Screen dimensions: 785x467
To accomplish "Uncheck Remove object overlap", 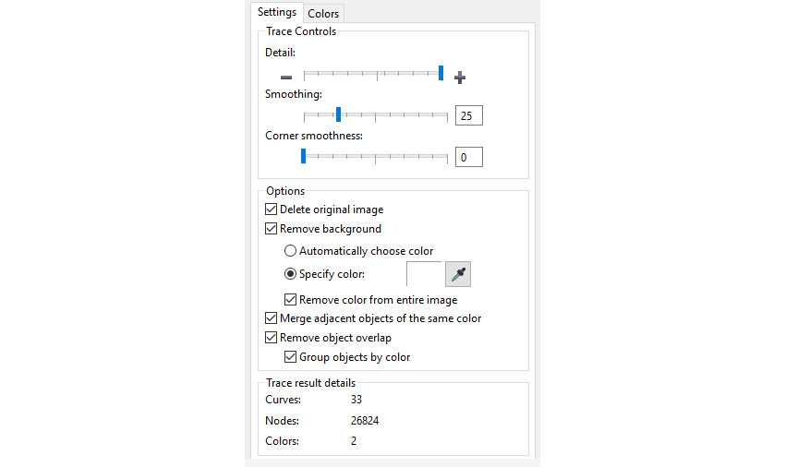I will tap(272, 338).
